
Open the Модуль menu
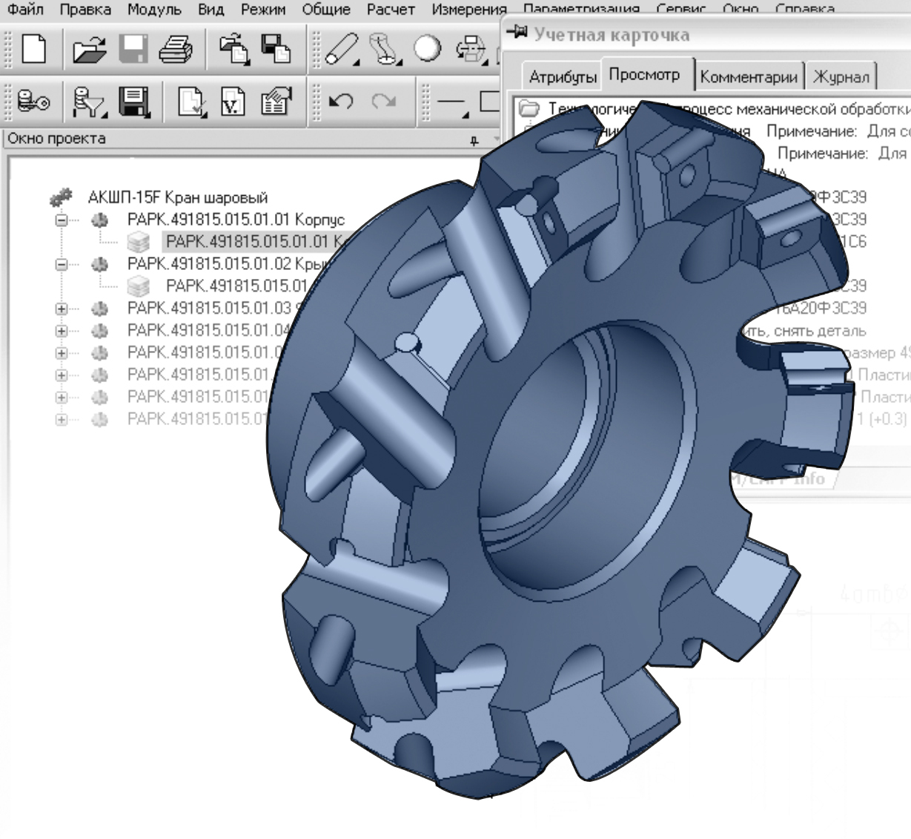[x=154, y=10]
